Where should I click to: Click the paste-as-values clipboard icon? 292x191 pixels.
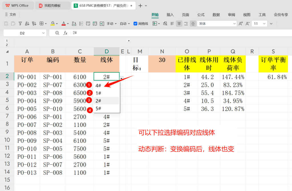pos(6,24)
